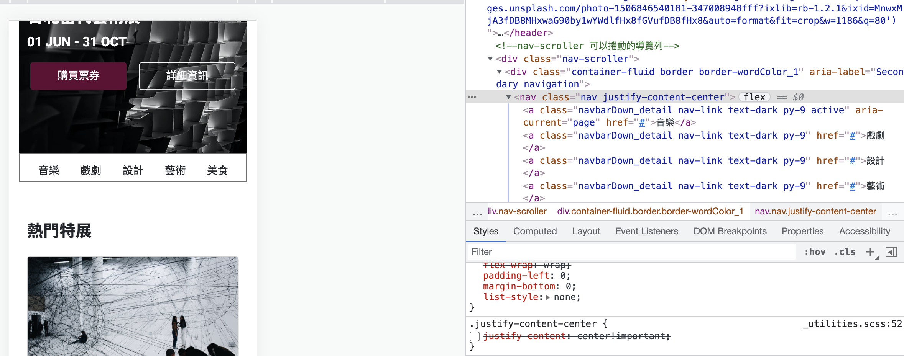The width and height of the screenshot is (904, 356).
Task: Collapse the div nav-scroller node
Action: coord(490,59)
